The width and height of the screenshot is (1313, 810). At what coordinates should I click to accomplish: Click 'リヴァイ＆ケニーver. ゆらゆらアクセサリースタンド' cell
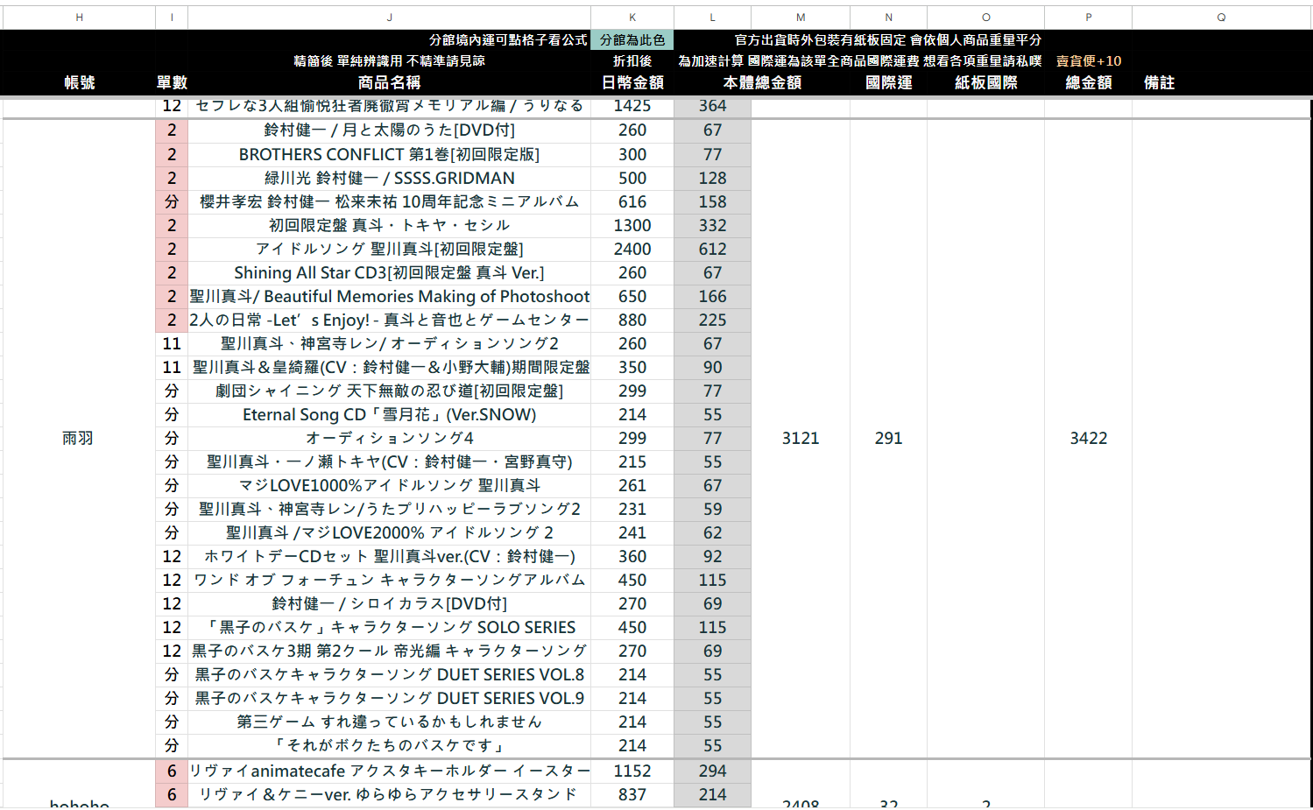390,795
